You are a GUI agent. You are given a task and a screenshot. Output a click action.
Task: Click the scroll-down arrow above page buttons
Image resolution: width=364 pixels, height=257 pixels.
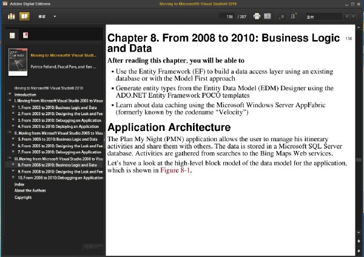coord(359,232)
